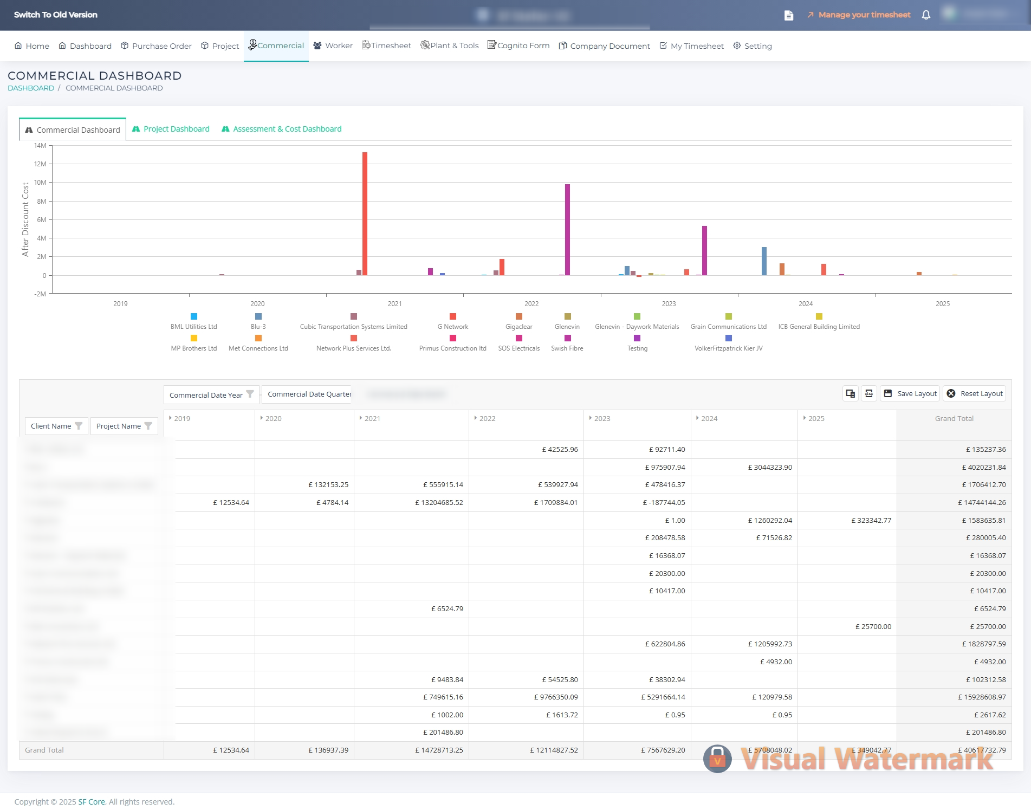The width and height of the screenshot is (1031, 810).
Task: Open Assessment & Cost Dashboard tab
Action: click(282, 129)
